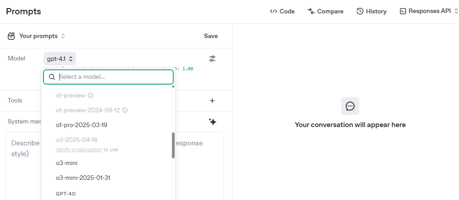The width and height of the screenshot is (459, 200).
Task: Select o1-preview-2024-09-12 model option
Action: click(x=88, y=110)
